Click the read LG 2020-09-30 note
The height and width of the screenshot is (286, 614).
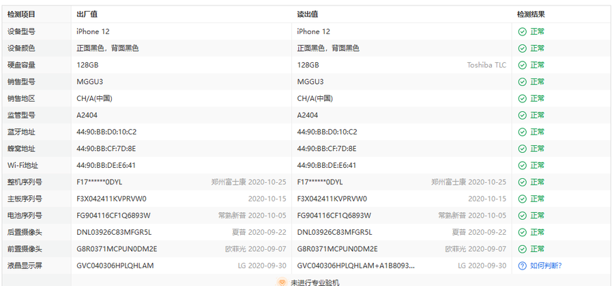coord(482,266)
